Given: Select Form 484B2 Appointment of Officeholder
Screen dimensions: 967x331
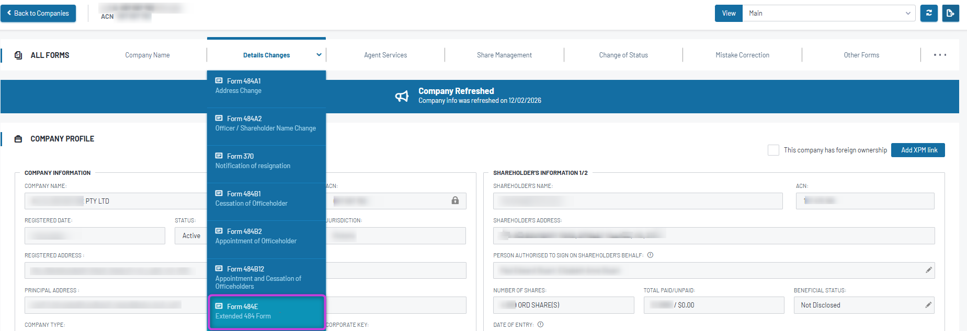Looking at the screenshot, I should [x=266, y=237].
